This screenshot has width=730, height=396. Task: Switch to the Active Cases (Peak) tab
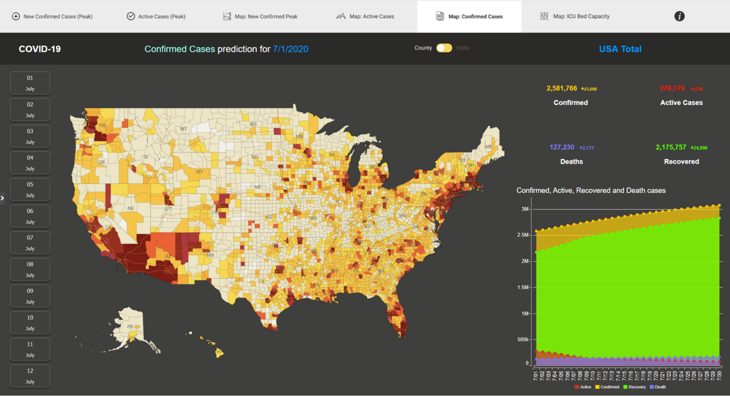(156, 17)
